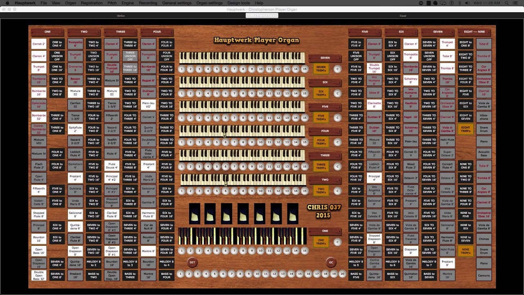The width and height of the screenshot is (524, 295).
Task: Select general piston 1 in bottom row
Action: click(x=181, y=274)
